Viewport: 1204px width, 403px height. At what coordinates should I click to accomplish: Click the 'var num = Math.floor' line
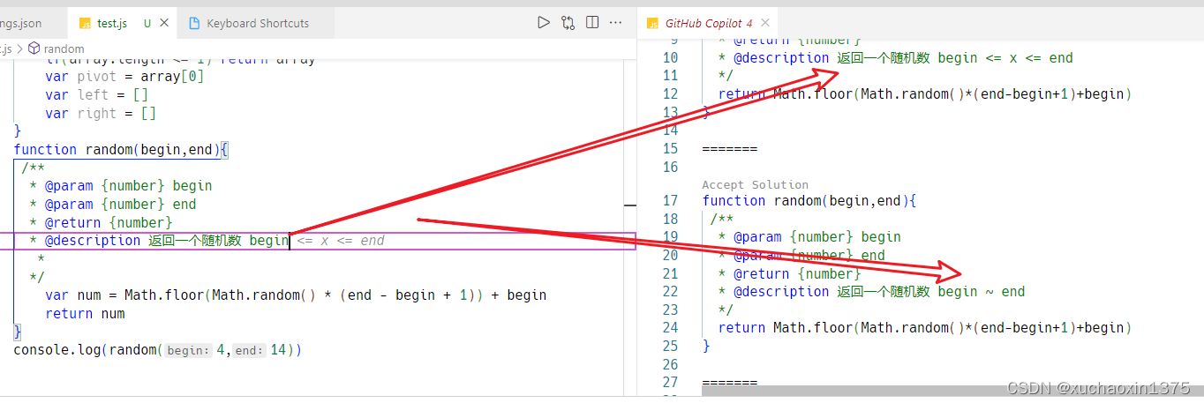tap(296, 295)
